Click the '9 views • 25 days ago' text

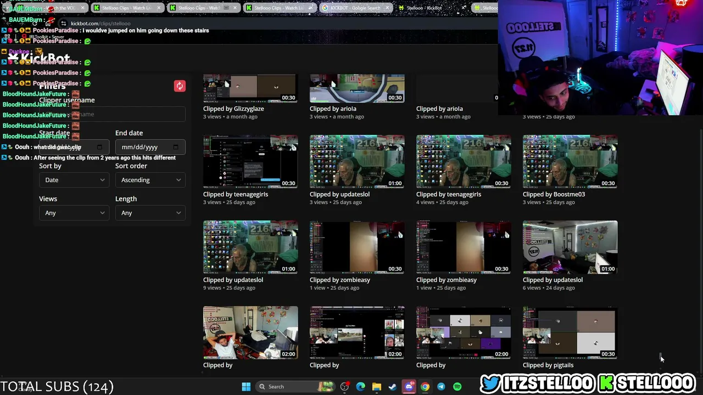tap(229, 287)
